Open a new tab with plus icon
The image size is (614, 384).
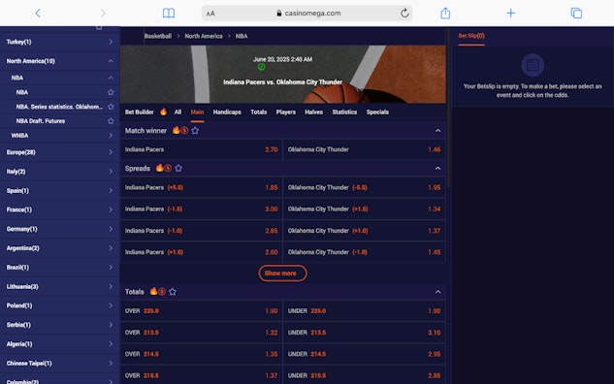[x=510, y=13]
